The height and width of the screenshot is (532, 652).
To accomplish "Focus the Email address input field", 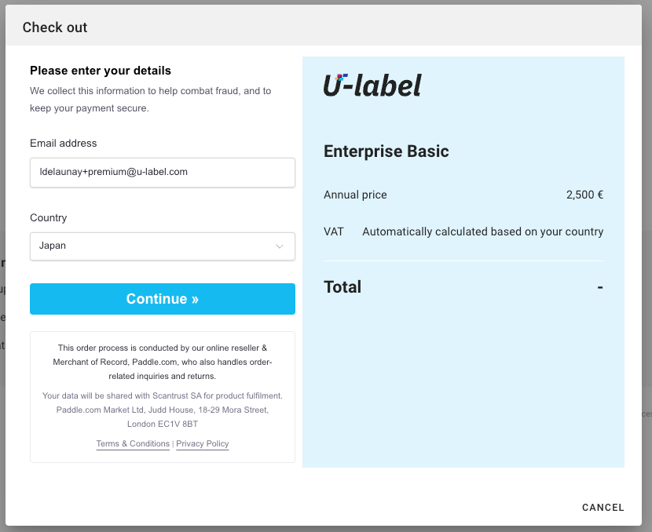I will [162, 172].
